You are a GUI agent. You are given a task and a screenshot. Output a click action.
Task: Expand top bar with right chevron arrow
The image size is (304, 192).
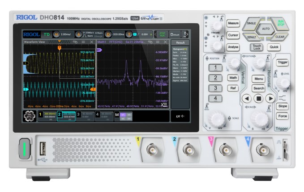point(187,35)
